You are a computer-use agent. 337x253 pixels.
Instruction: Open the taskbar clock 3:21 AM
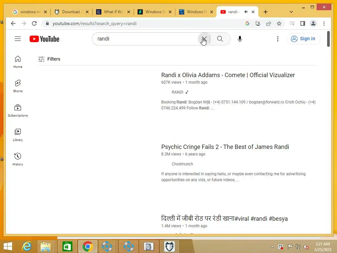click(323, 247)
